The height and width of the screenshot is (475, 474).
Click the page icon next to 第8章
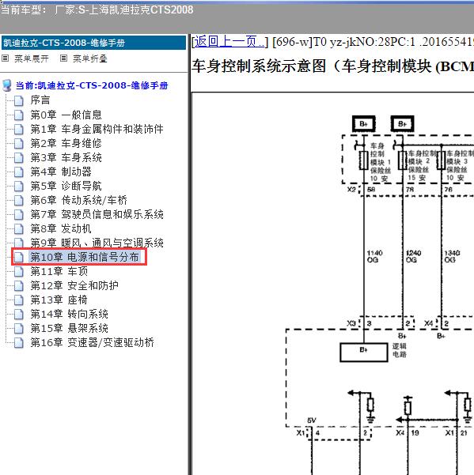coord(19,228)
